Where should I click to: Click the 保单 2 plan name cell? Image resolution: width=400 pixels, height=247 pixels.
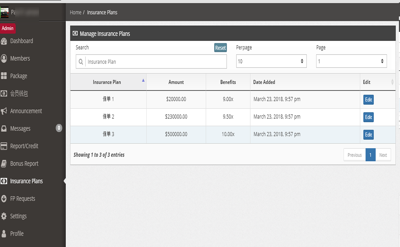tap(108, 117)
